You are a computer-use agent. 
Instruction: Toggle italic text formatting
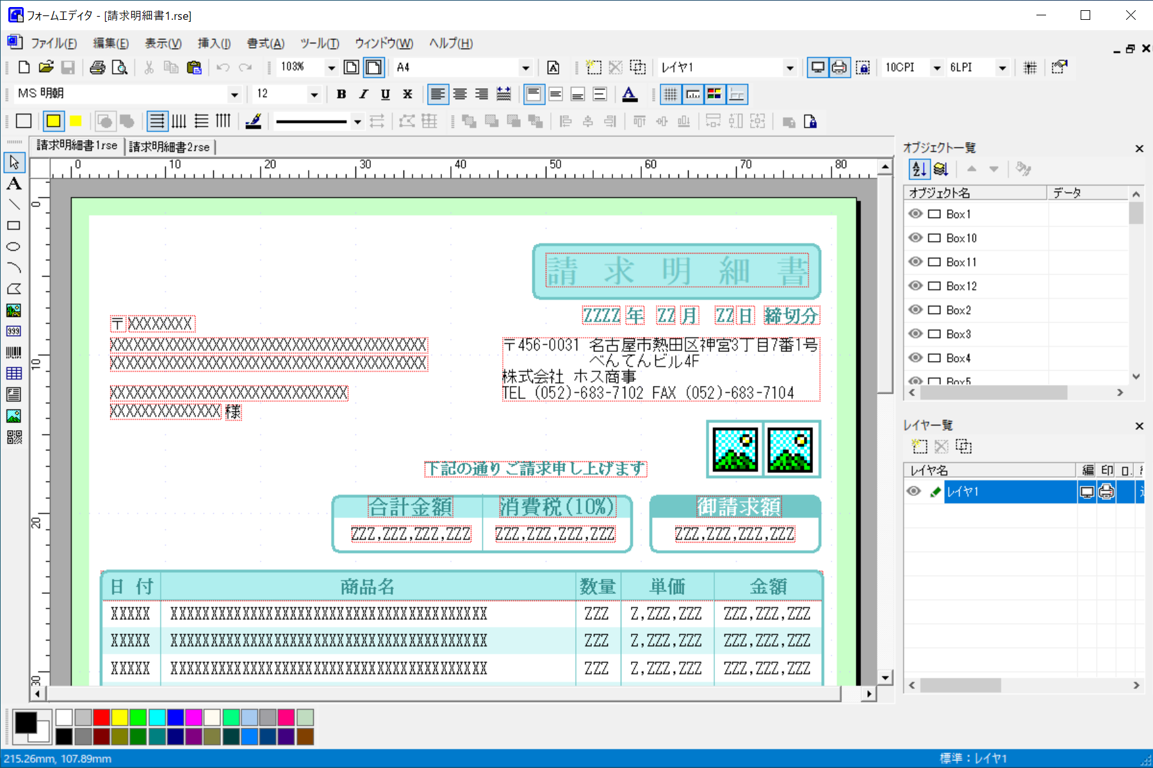pos(363,95)
